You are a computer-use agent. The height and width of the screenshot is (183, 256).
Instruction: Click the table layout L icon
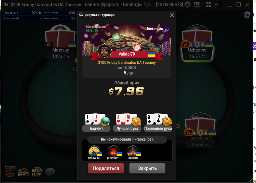pos(197,4)
